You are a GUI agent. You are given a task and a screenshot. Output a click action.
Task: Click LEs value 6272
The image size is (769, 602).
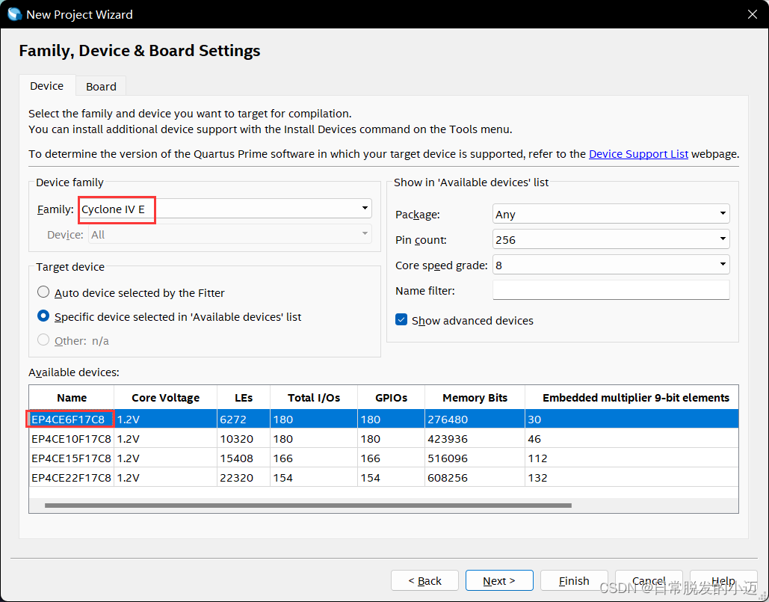[233, 420]
